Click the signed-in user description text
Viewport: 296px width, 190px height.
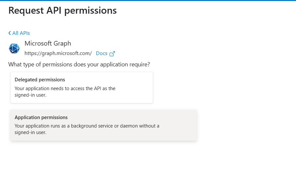65,92
